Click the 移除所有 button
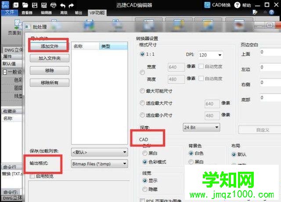This screenshot has height=202, width=281. pos(50,83)
